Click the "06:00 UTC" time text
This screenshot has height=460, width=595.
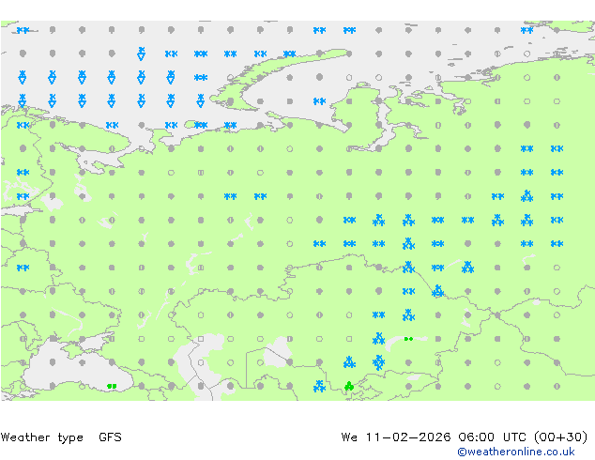tap(492, 437)
